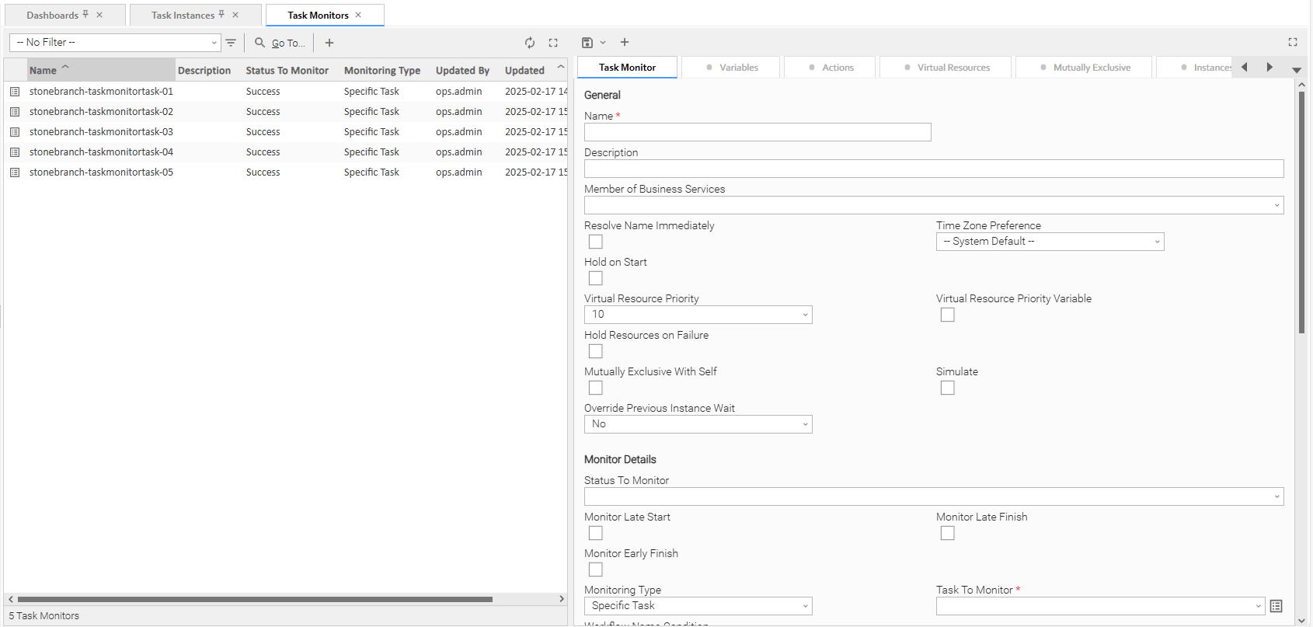Expand the Status To Monitor dropdown
This screenshot has height=627, width=1313.
tap(933, 496)
